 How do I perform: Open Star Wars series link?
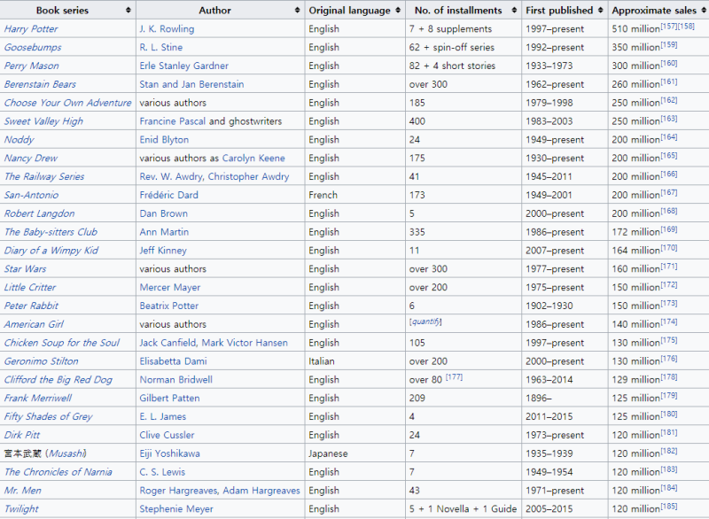pyautogui.click(x=25, y=269)
